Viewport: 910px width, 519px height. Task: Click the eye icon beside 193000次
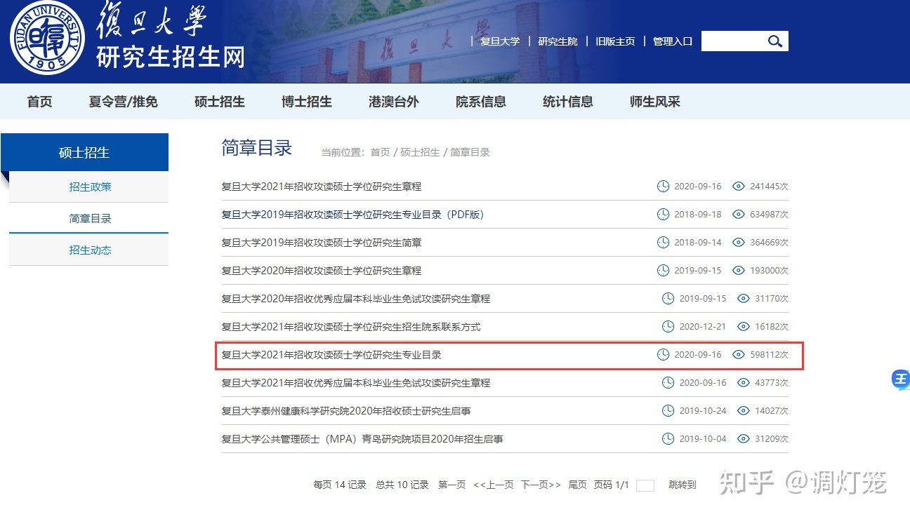point(738,271)
